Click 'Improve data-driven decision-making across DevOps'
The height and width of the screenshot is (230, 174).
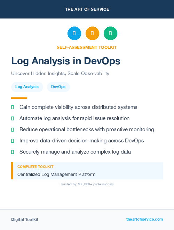(x=81, y=141)
